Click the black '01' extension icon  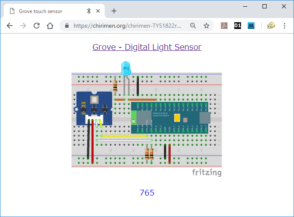point(238,26)
